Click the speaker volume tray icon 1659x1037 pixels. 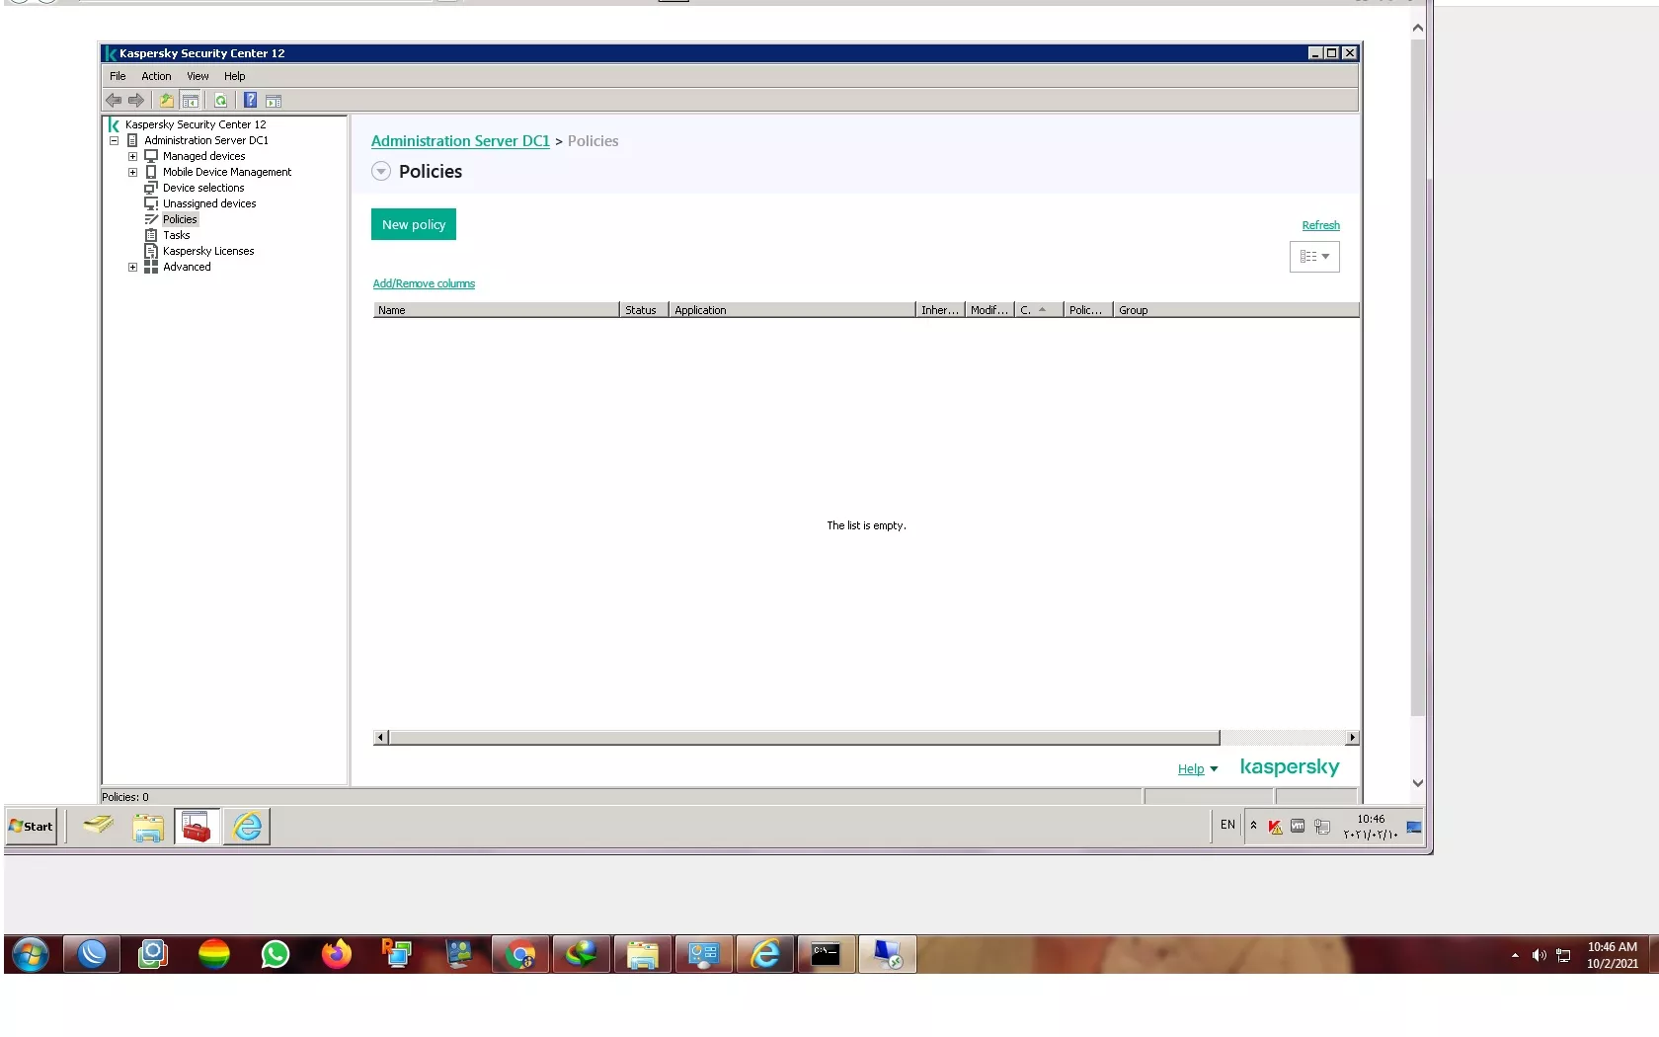coord(1539,955)
